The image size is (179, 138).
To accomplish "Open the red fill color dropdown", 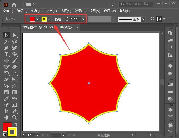I will click(x=37, y=19).
